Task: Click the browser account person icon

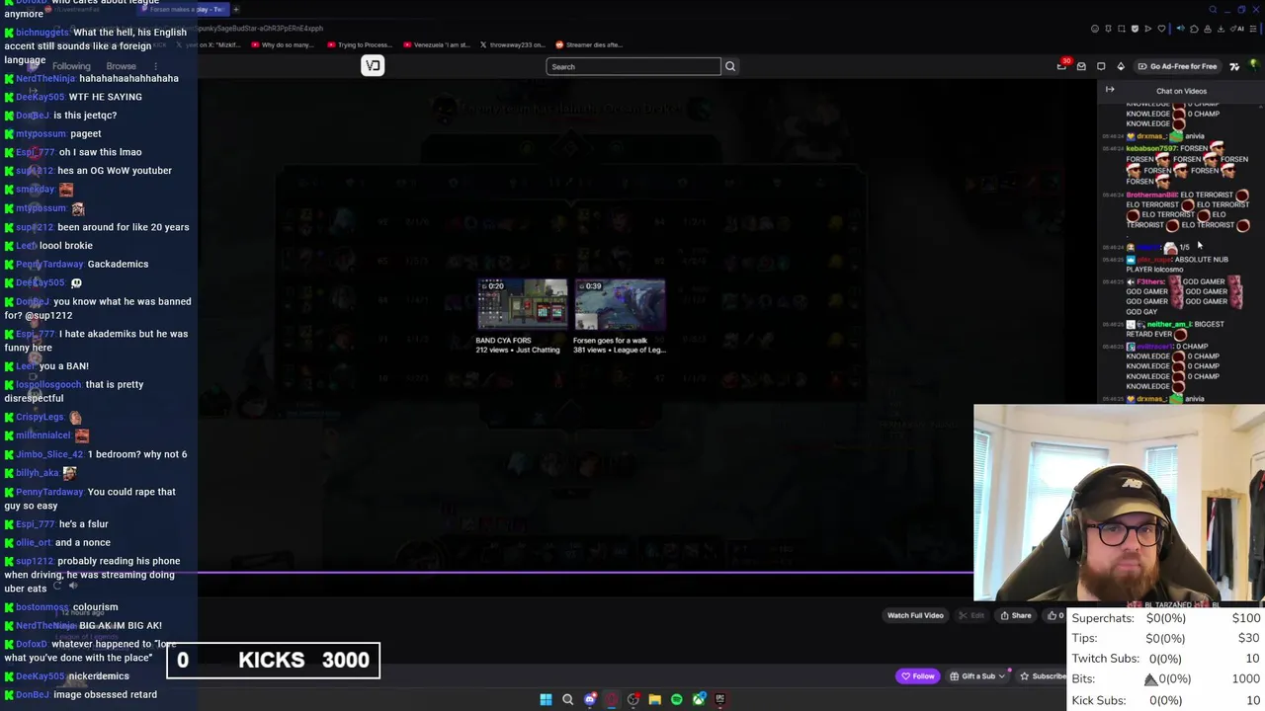Action: coord(1208,29)
